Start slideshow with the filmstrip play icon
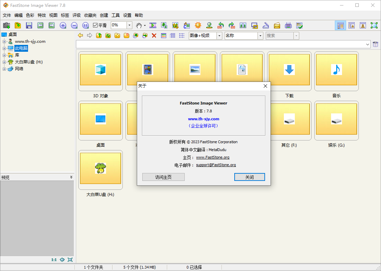 pyautogui.click(x=153, y=25)
